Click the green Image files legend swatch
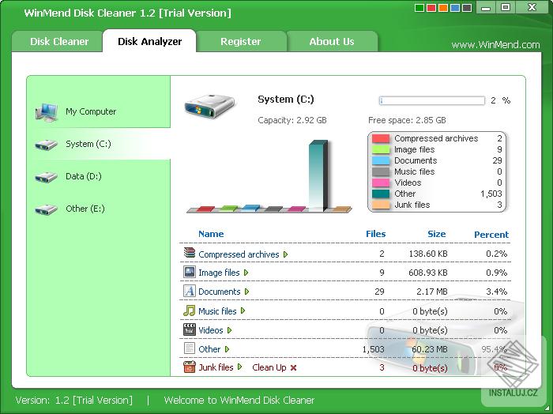553x414 pixels. pos(381,149)
